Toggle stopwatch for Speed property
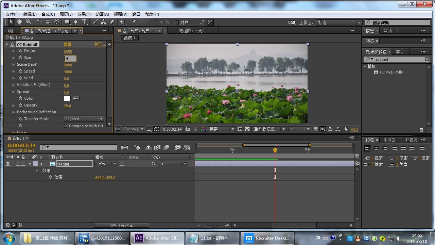The height and width of the screenshot is (245, 435). point(20,71)
